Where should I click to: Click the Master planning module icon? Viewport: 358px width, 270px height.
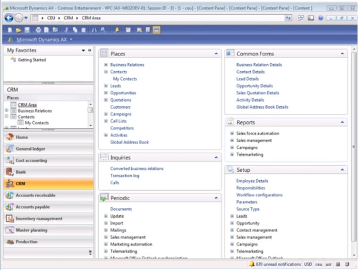tap(9, 230)
